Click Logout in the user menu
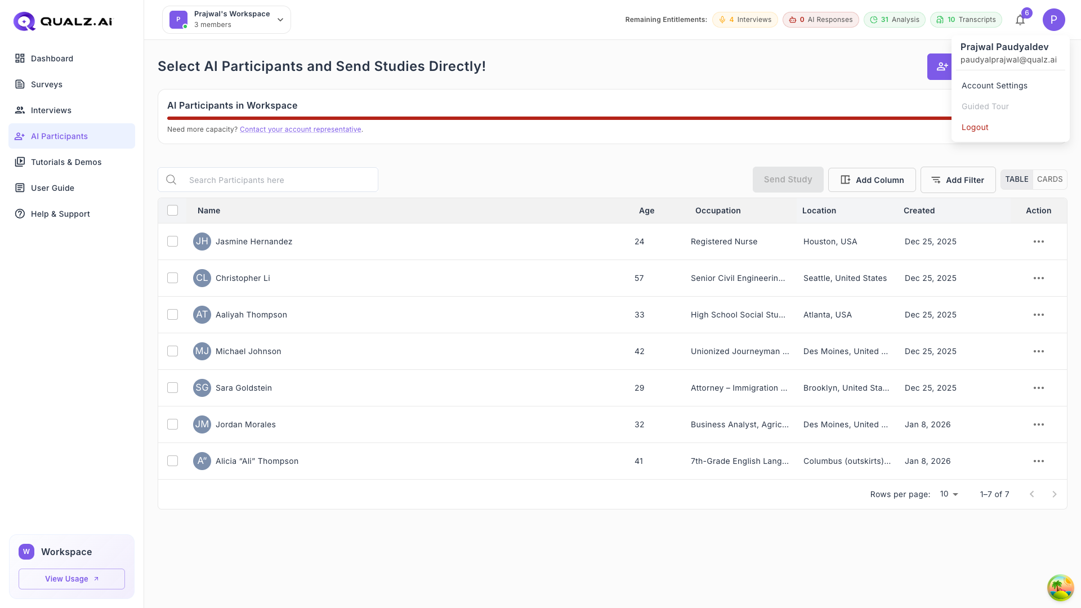 click(975, 127)
